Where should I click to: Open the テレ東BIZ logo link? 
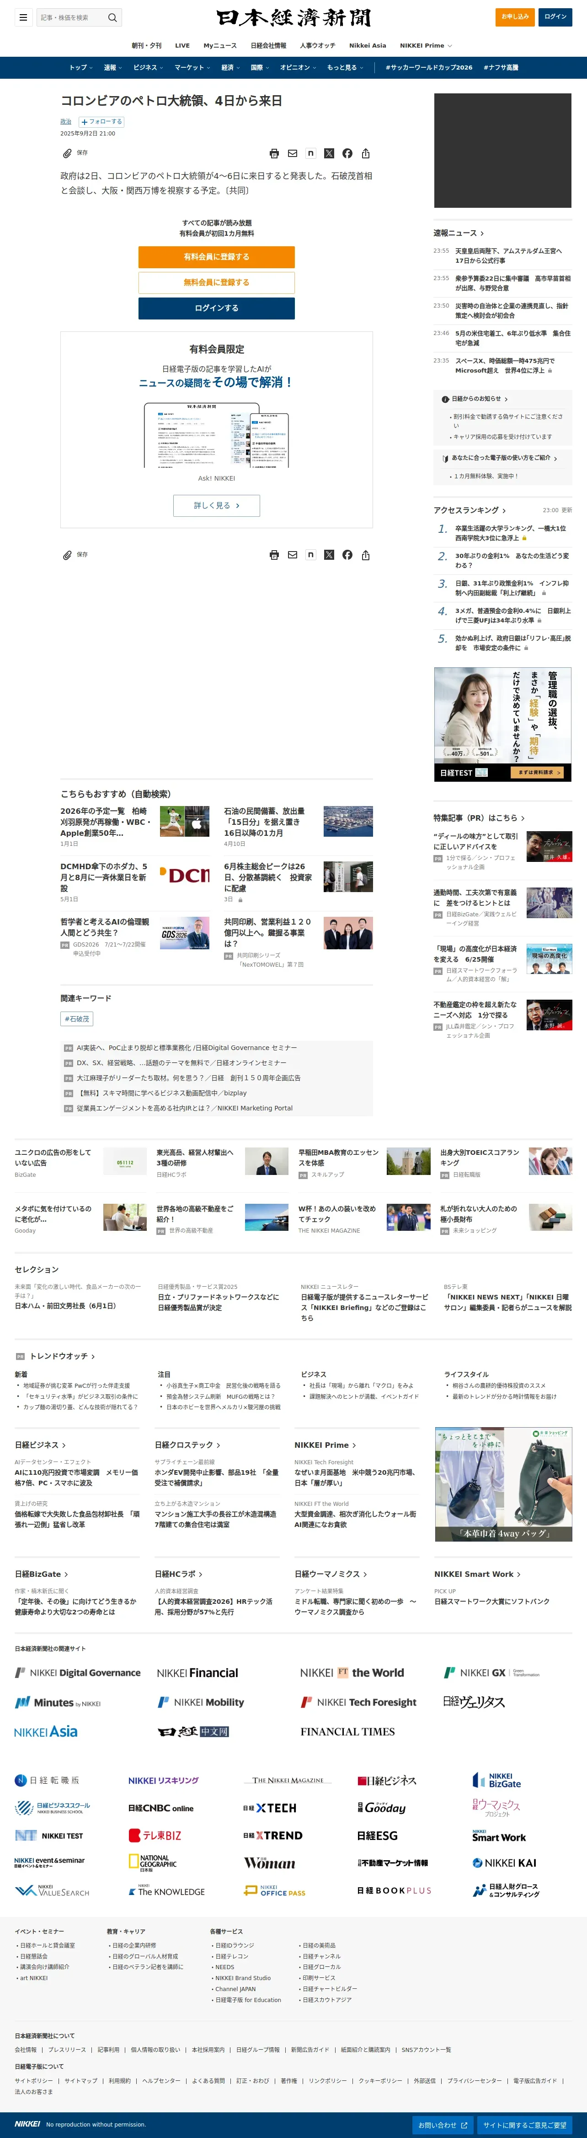pos(155,1835)
